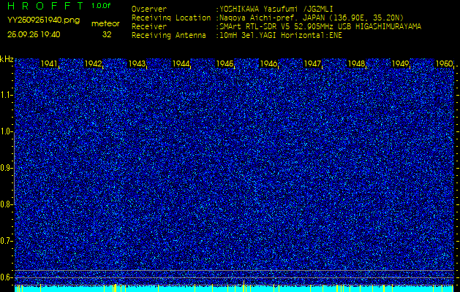Click the cyan signal level bar
This screenshot has height=292, width=460.
[x=234, y=288]
